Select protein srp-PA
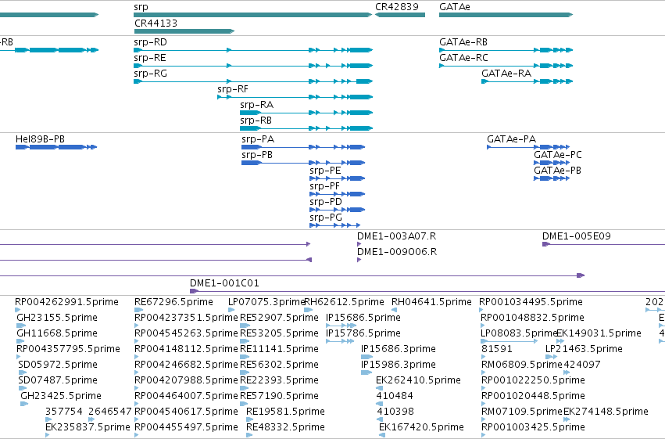665x439 pixels. coord(303,147)
